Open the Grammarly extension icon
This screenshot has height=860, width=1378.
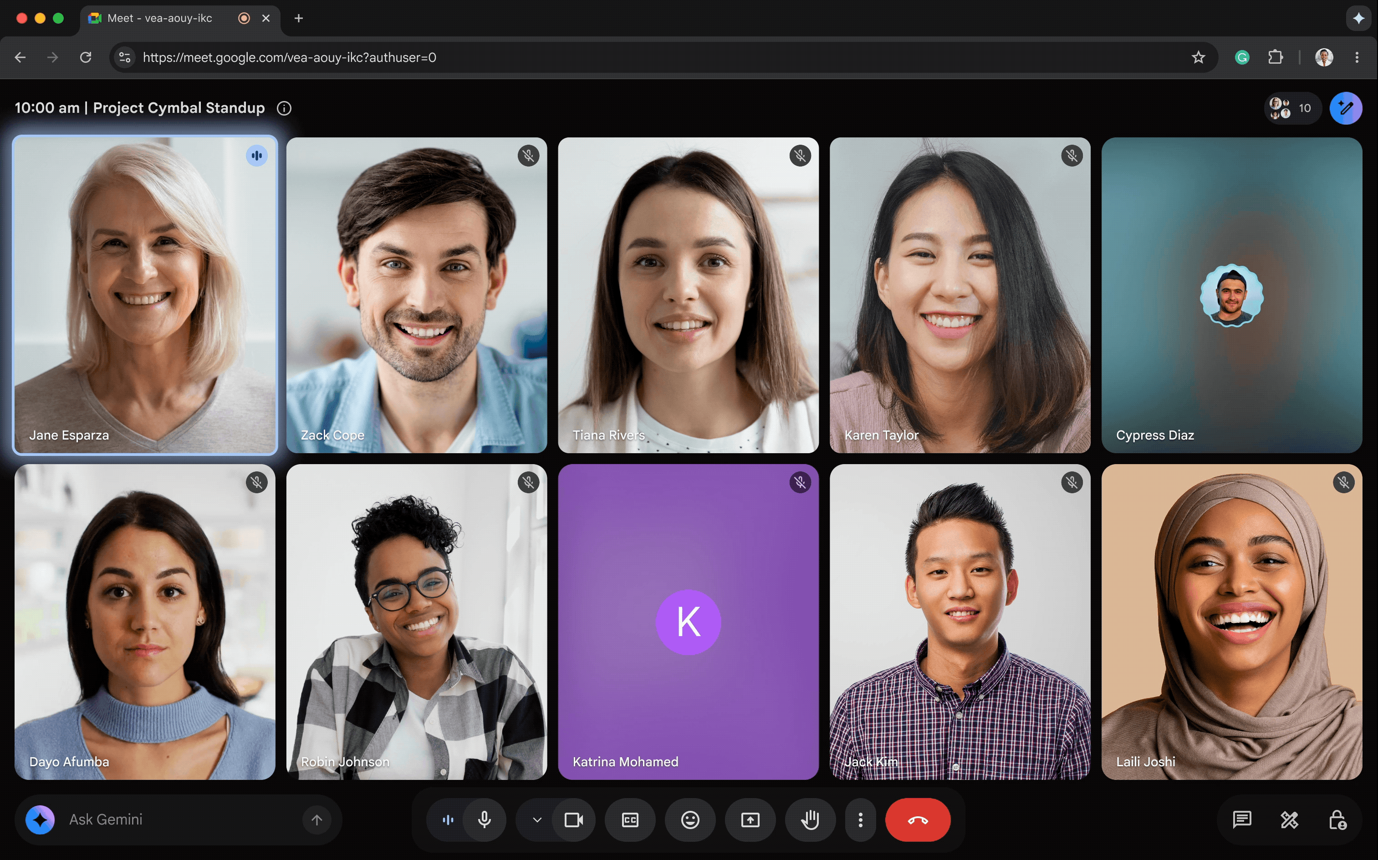1242,57
